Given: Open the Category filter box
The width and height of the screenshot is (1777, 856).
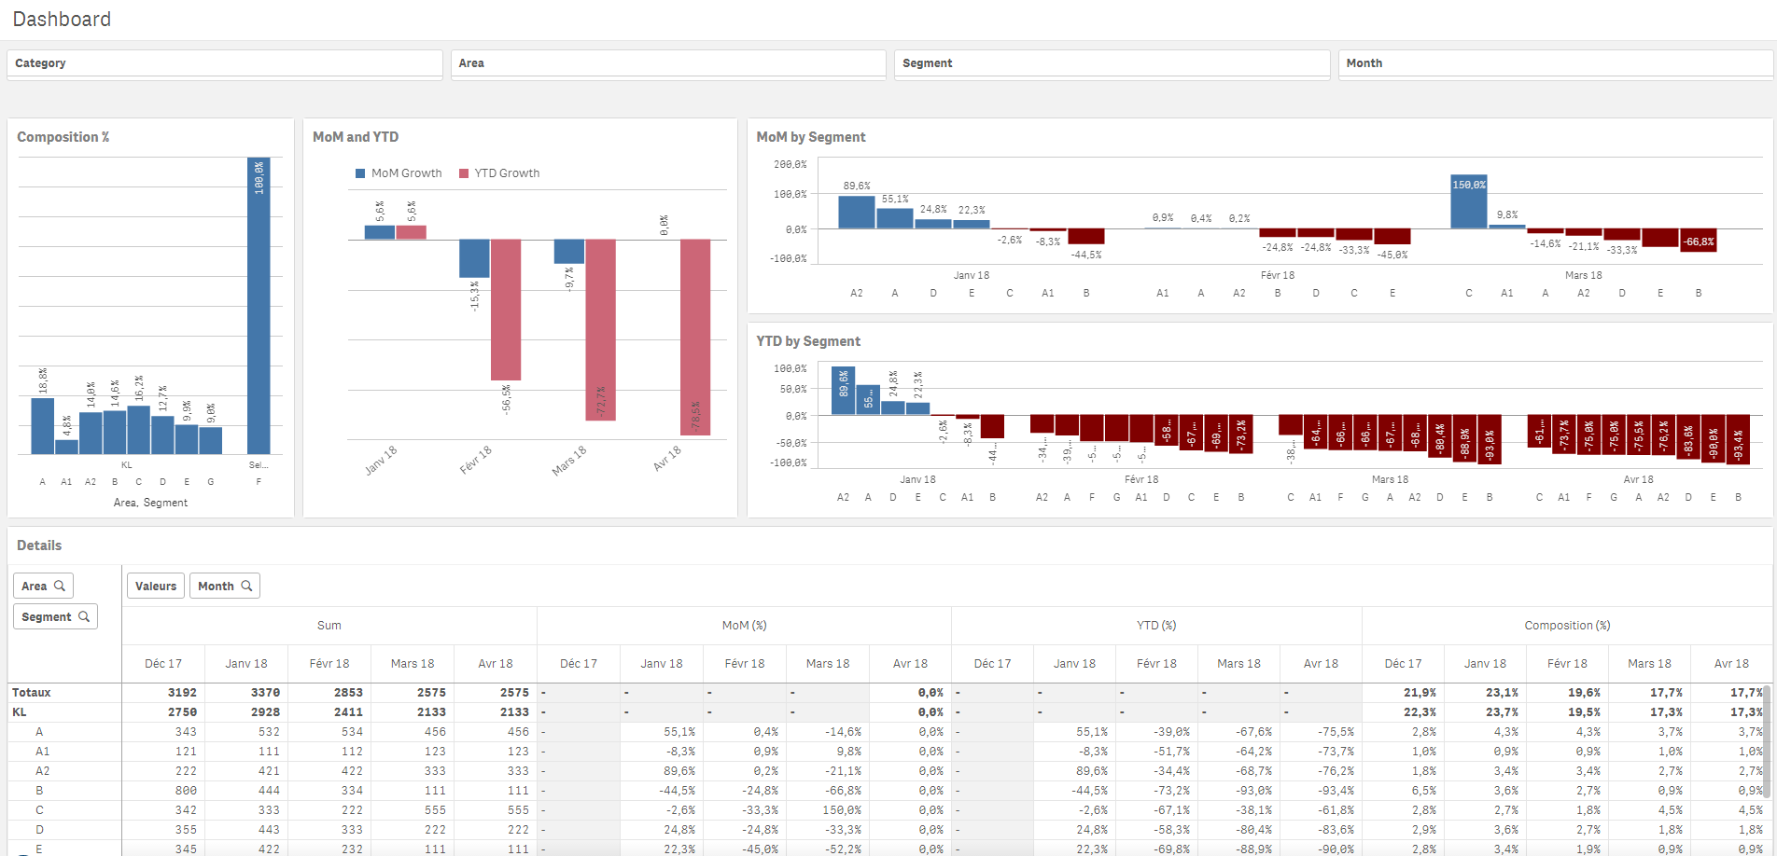Looking at the screenshot, I should [x=224, y=63].
